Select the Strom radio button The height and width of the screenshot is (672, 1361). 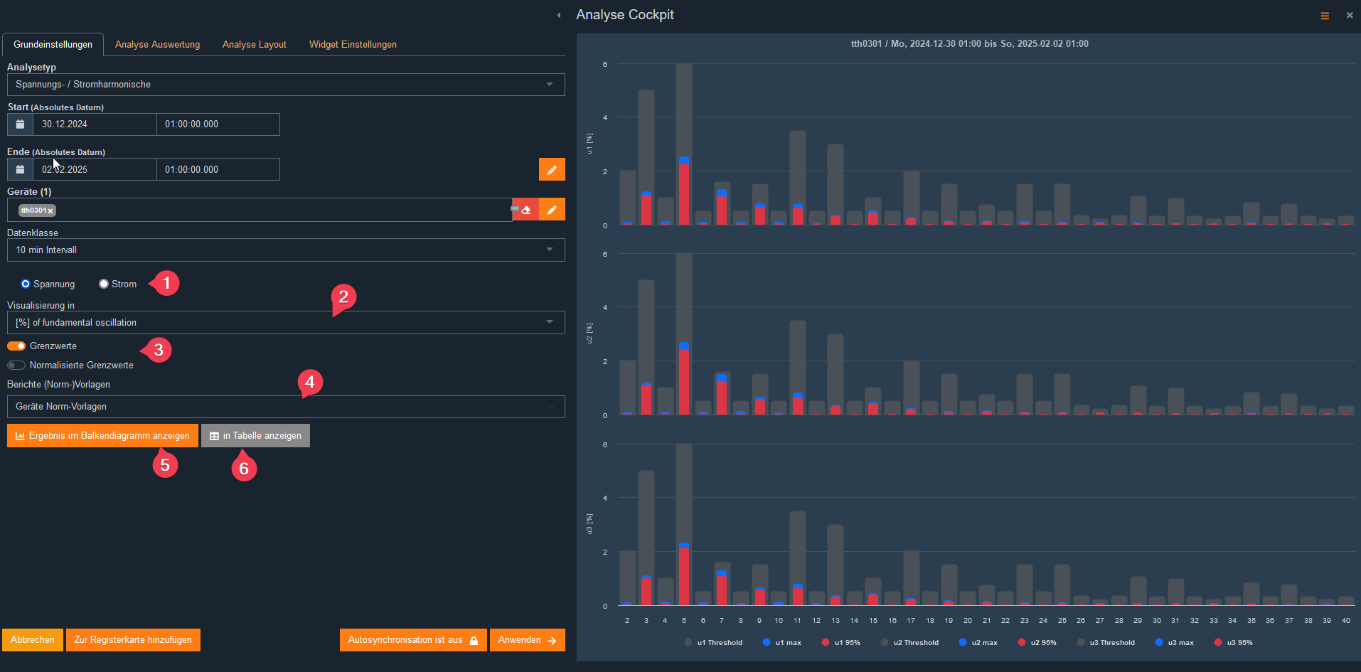click(104, 284)
